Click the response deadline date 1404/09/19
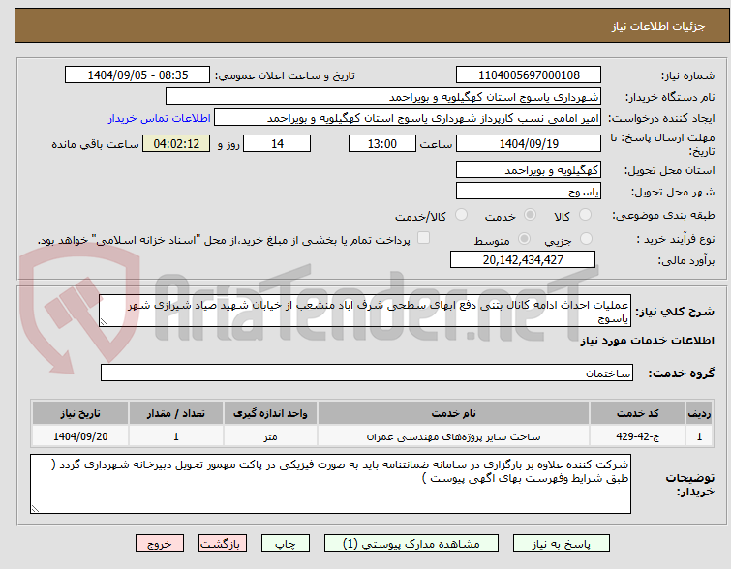The width and height of the screenshot is (731, 569). tap(529, 143)
